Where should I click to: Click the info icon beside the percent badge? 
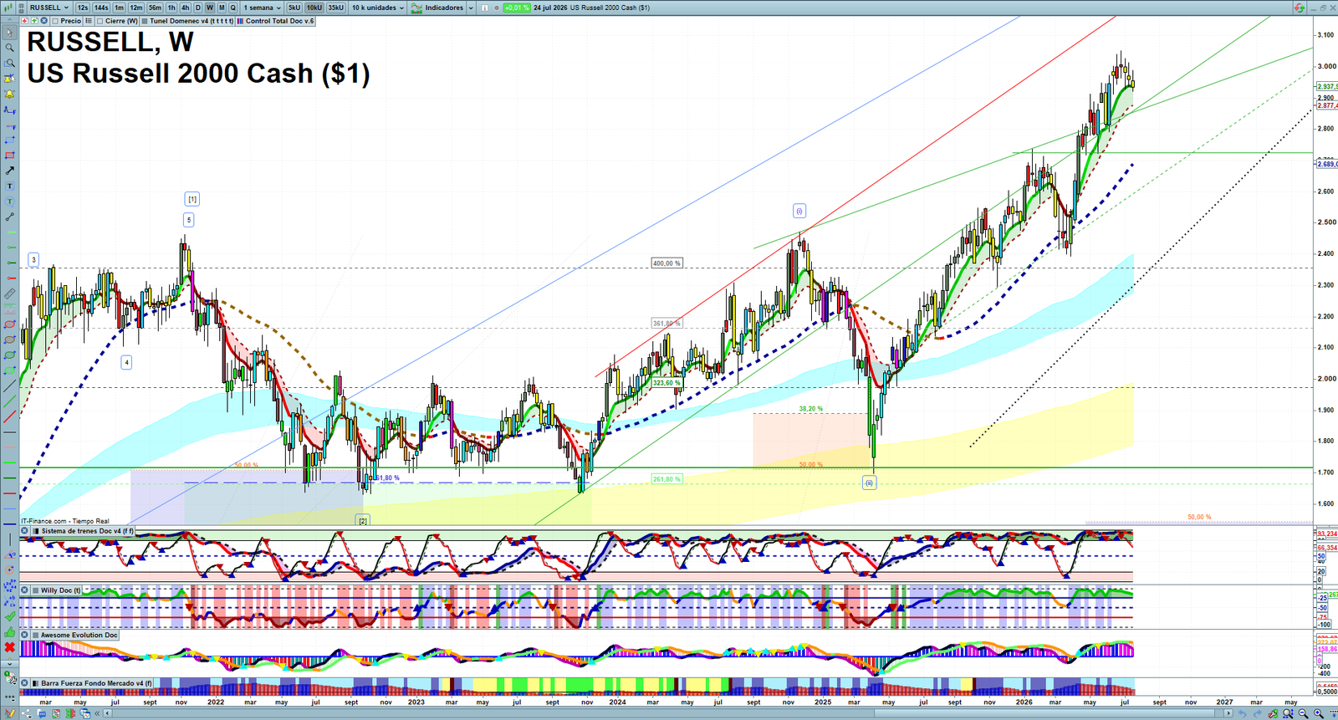[484, 8]
